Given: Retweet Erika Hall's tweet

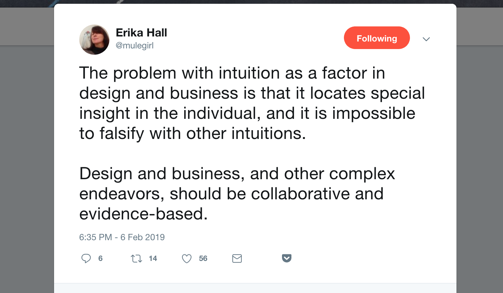Looking at the screenshot, I should pyautogui.click(x=136, y=259).
